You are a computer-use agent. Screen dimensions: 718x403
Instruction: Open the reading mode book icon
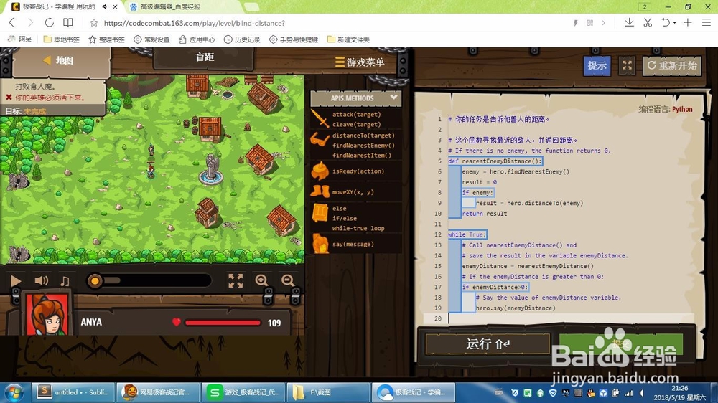[67, 23]
